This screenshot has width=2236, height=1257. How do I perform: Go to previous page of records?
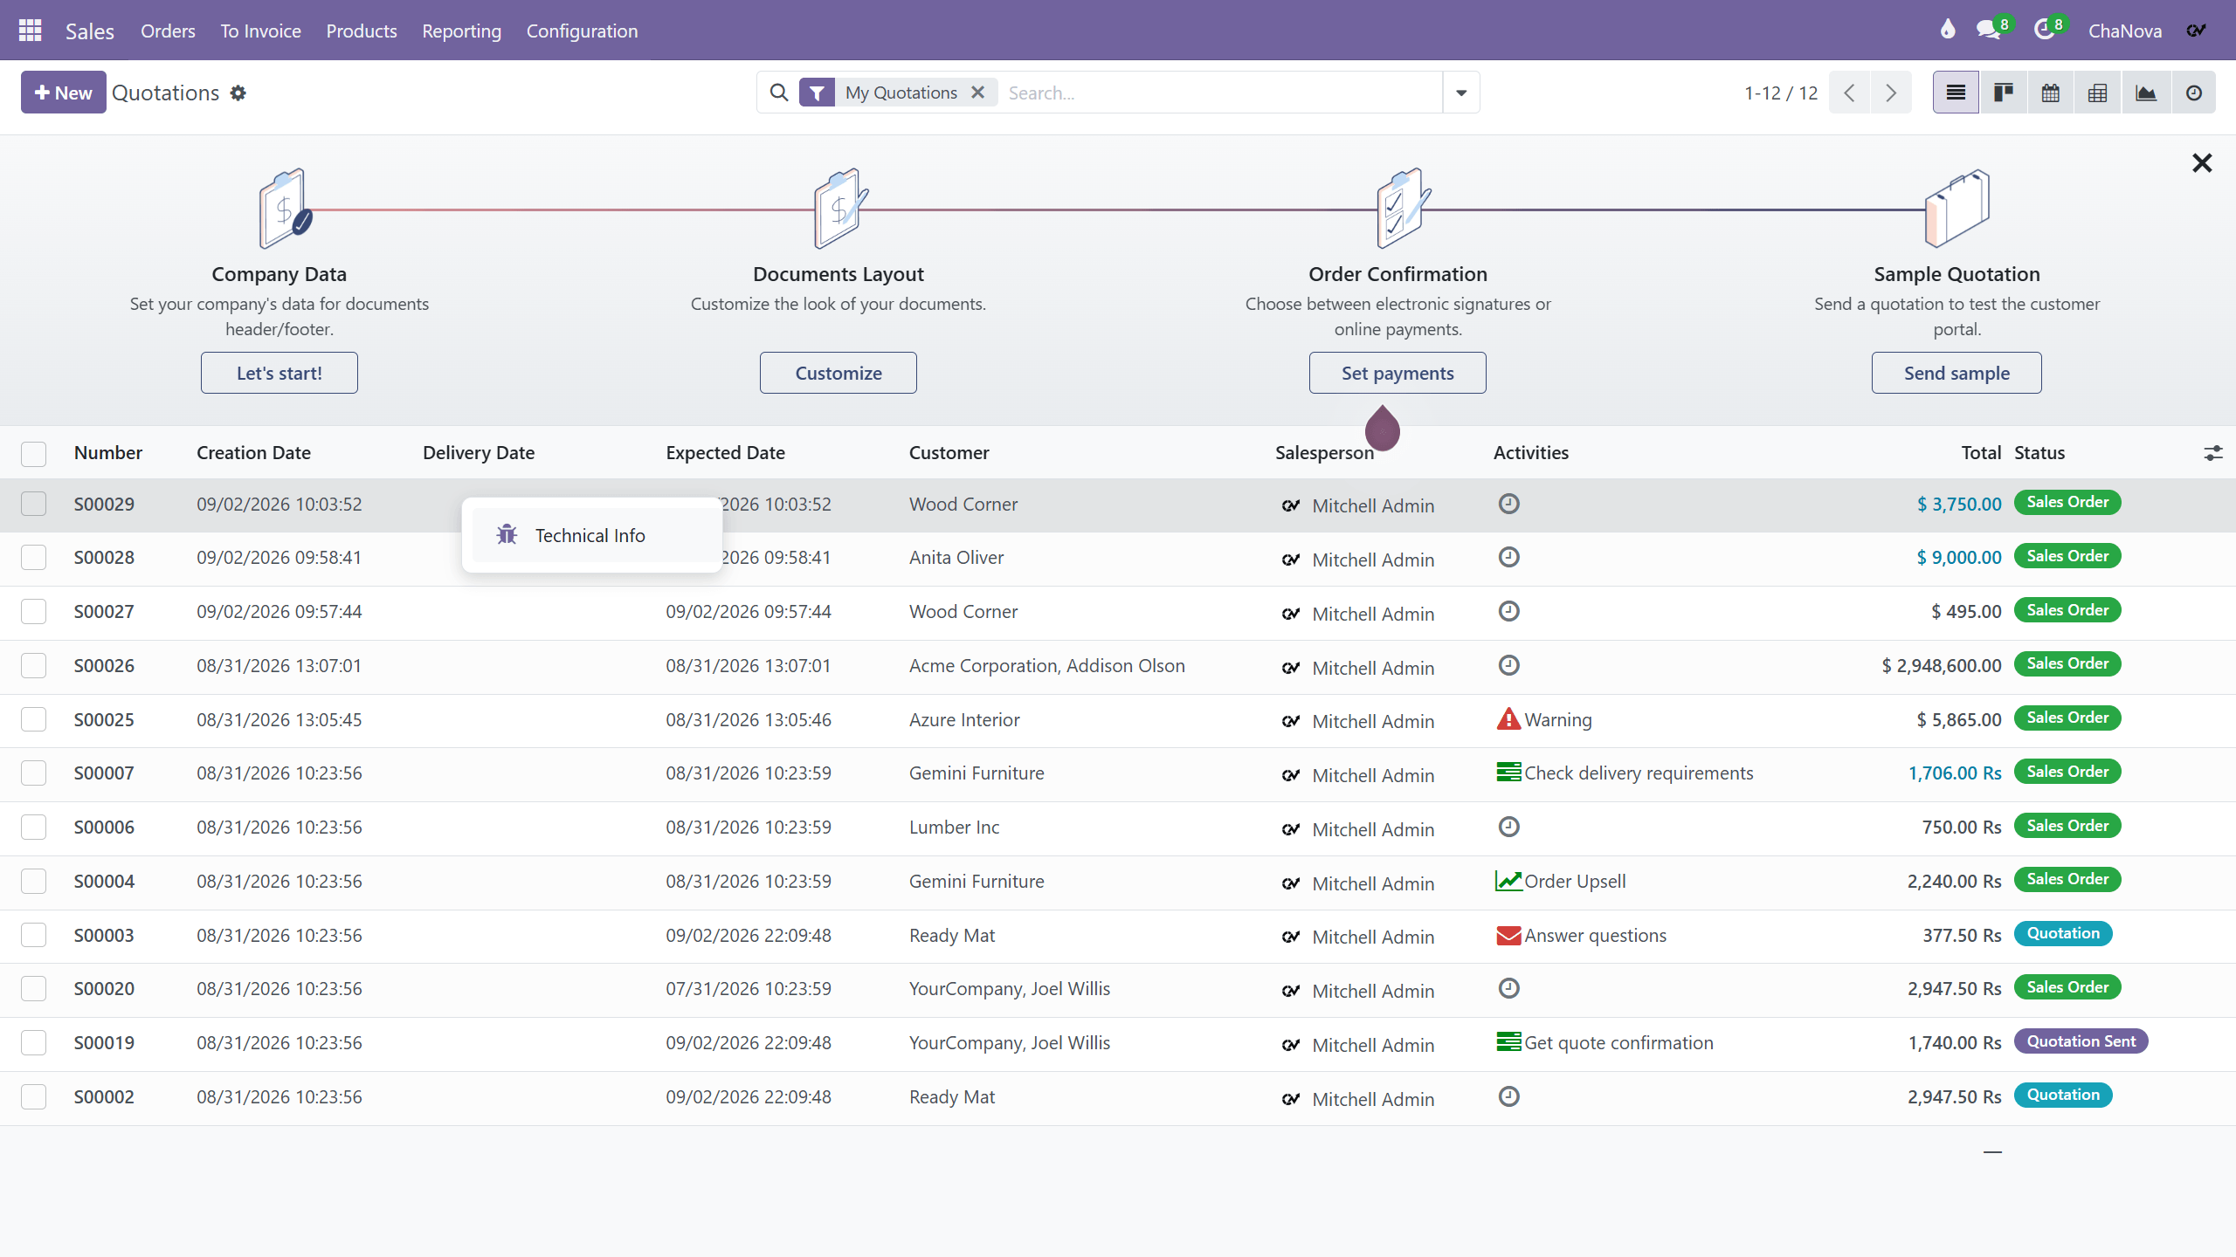coord(1849,93)
